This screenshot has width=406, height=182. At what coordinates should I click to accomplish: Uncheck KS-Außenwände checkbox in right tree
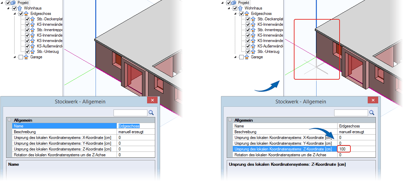248,46
